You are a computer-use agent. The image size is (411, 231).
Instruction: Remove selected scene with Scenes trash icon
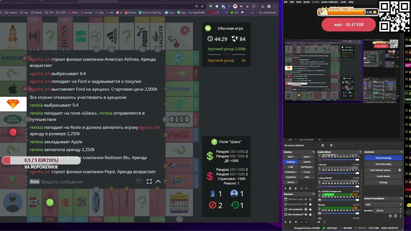[290, 188]
